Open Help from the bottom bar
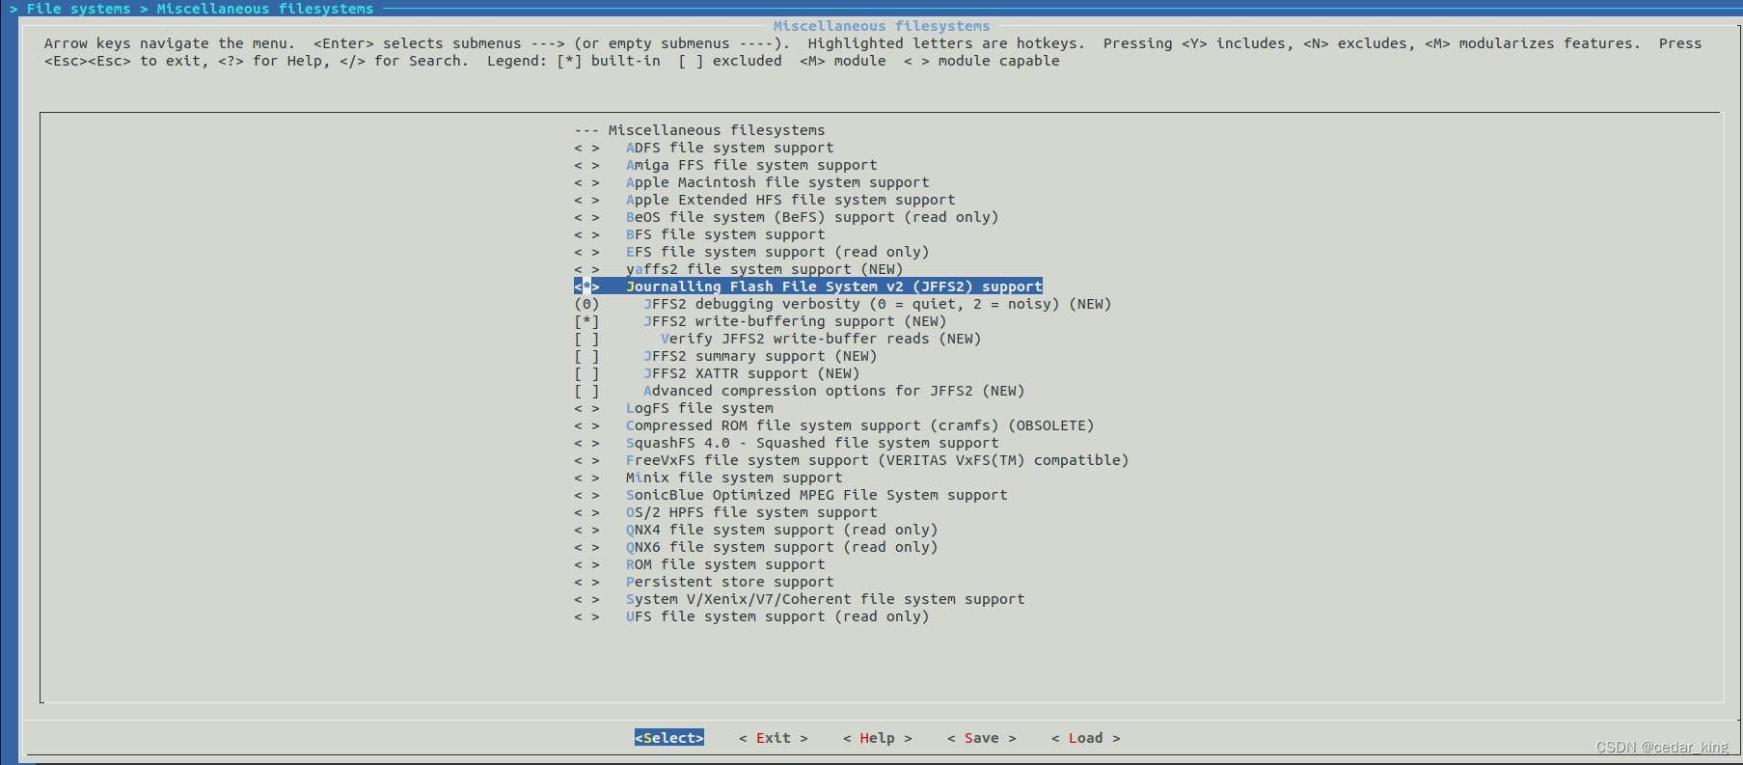Screen dimensions: 1743x765 (878, 738)
